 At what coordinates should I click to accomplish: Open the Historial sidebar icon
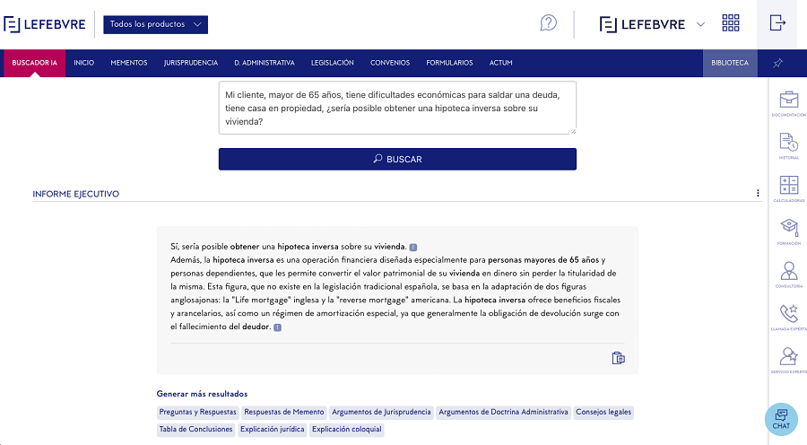pyautogui.click(x=788, y=144)
